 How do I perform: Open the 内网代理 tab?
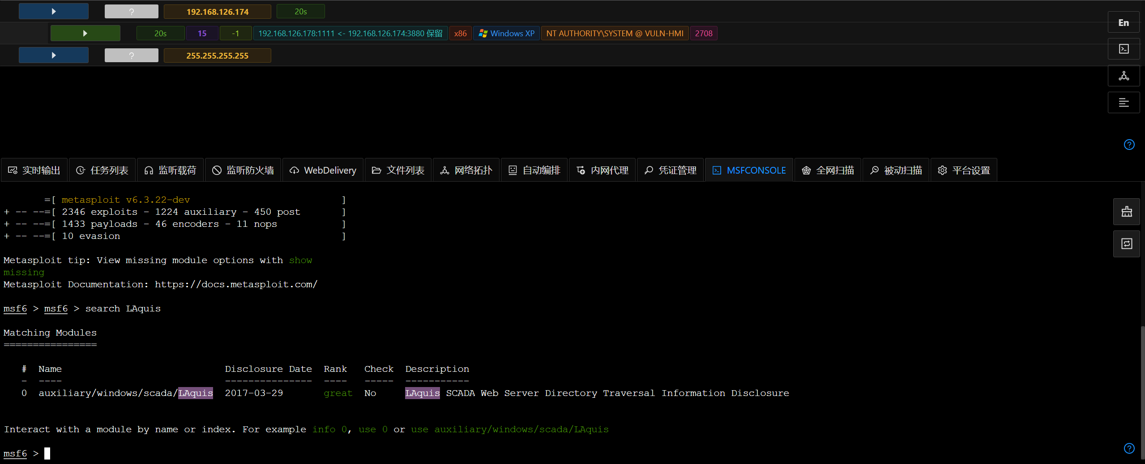602,170
